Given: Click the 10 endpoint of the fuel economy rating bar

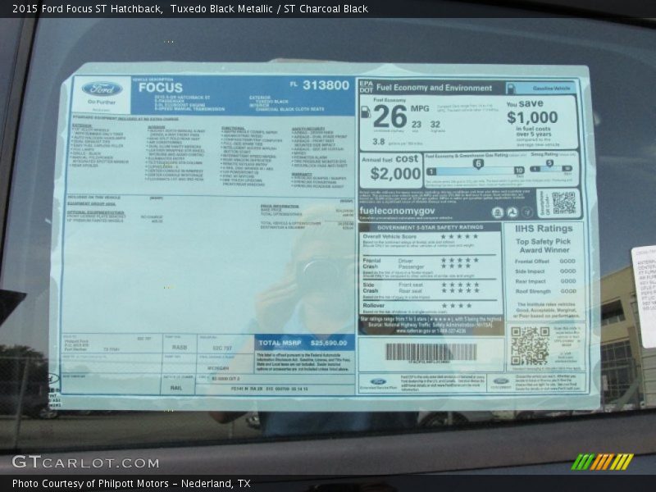Looking at the screenshot, I should coord(519,171).
